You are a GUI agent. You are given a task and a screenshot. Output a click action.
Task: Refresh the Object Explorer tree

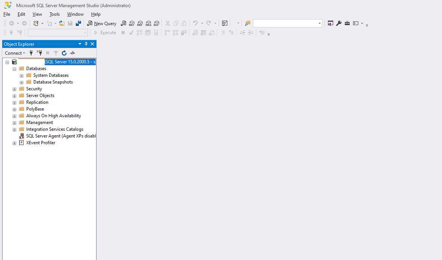click(64, 53)
